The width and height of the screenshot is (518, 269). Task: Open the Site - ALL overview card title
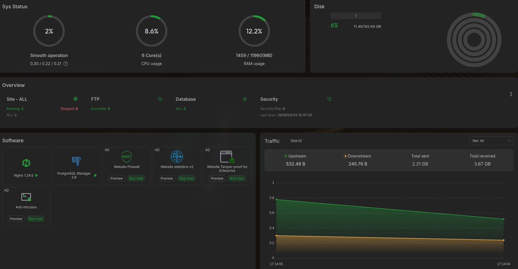point(17,99)
